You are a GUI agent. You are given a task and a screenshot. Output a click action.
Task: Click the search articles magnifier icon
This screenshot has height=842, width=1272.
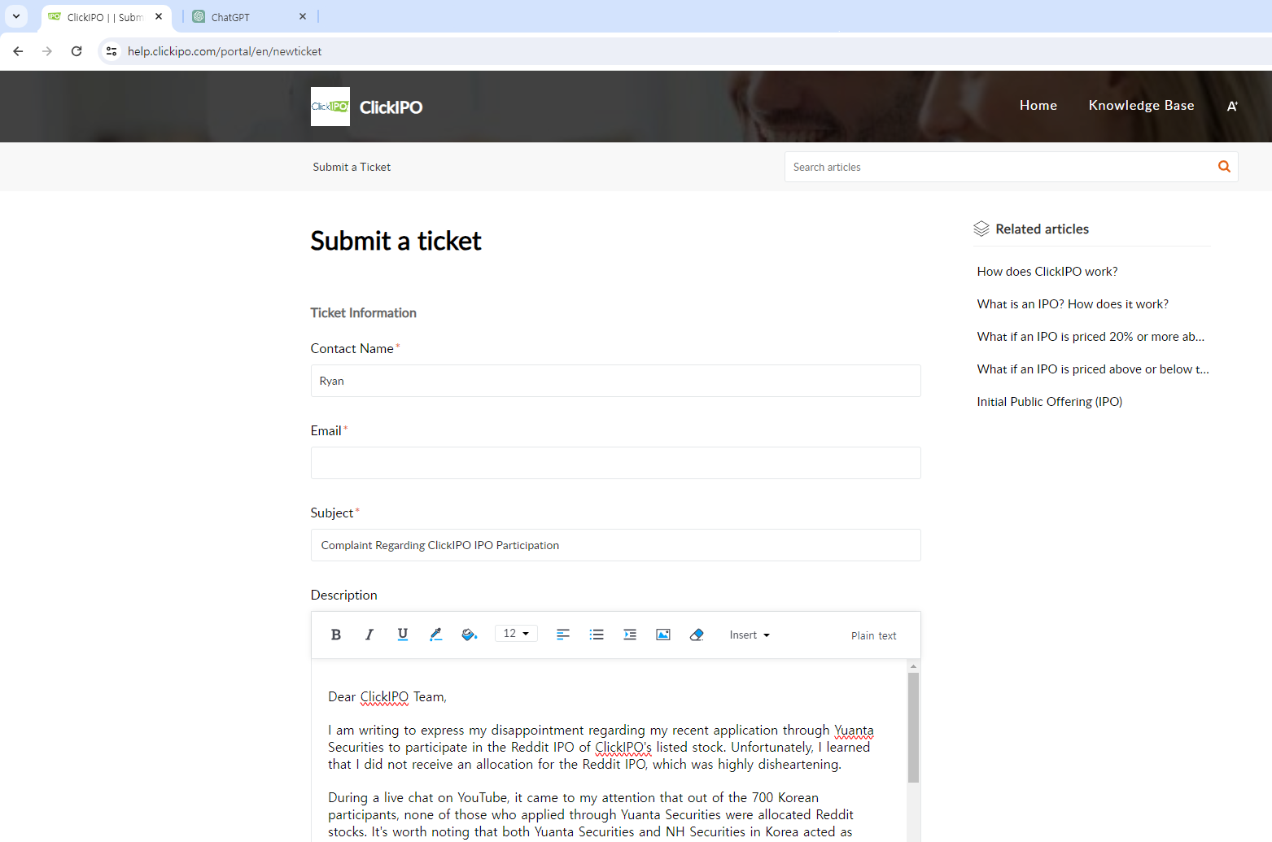(x=1224, y=167)
